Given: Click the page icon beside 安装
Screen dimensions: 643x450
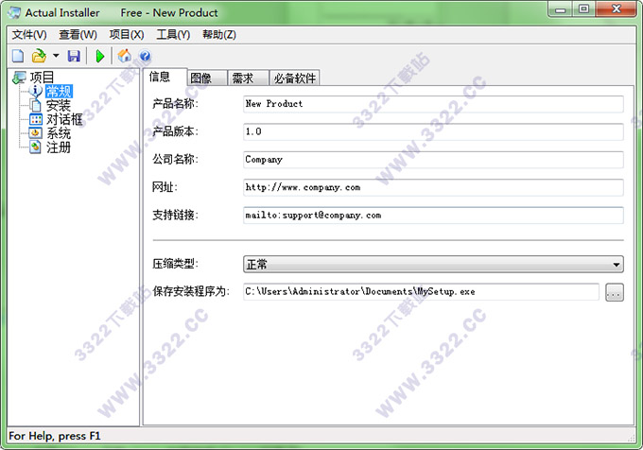Looking at the screenshot, I should pos(36,105).
